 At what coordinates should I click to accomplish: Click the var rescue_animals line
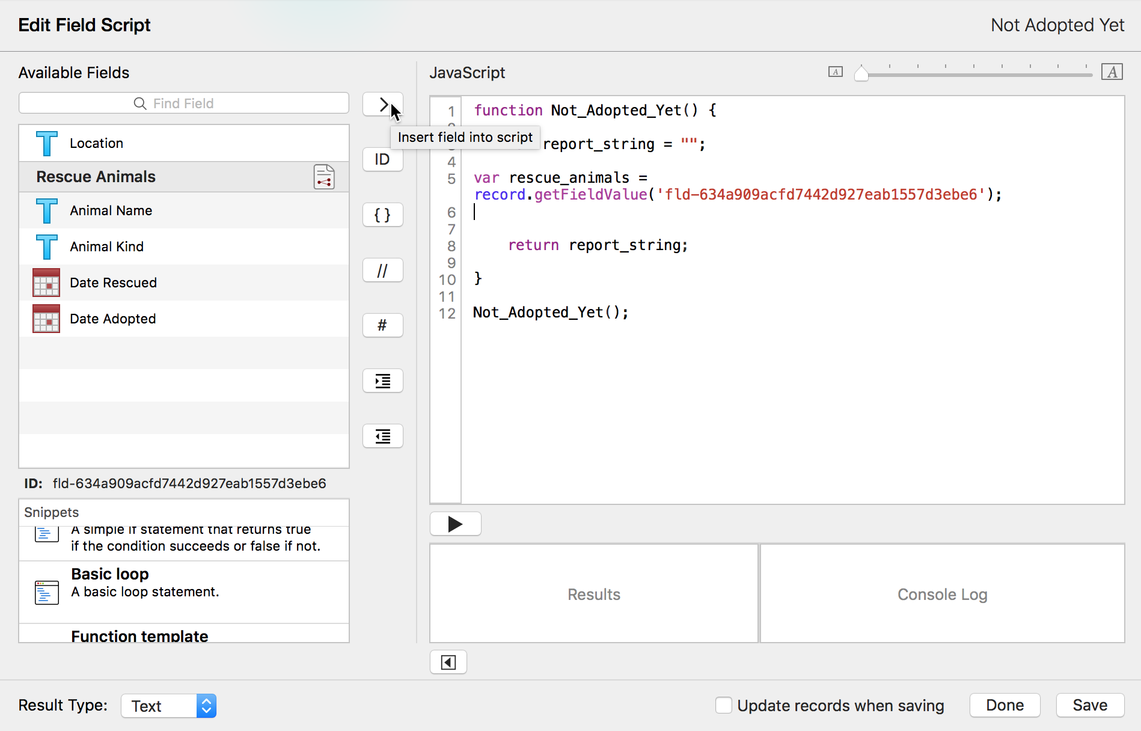click(x=560, y=177)
